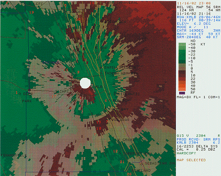221x176 pixels.
Task: Click the '16/2253 DELTA SYS' line
Action: [x=197, y=146]
